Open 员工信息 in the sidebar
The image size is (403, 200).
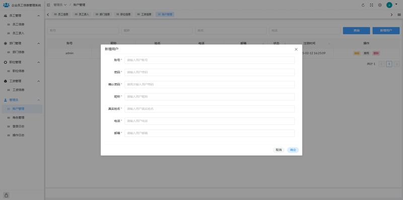pos(22,24)
